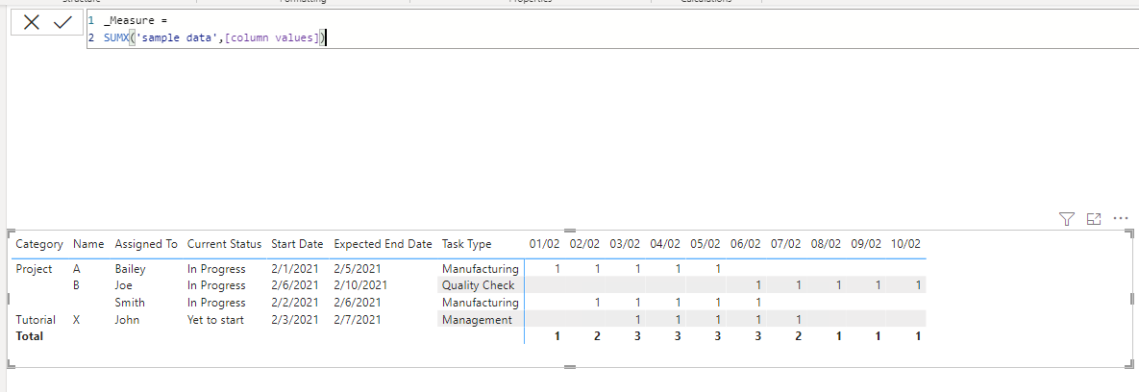This screenshot has width=1139, height=392.
Task: Click the Total value under 07/02
Action: (798, 336)
